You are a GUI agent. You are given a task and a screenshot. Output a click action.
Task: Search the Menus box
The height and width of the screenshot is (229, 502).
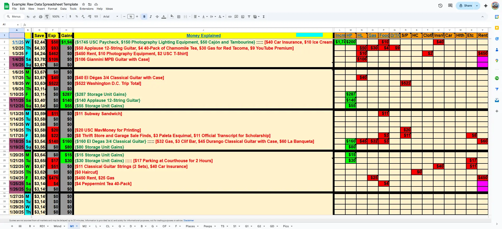[15, 16]
